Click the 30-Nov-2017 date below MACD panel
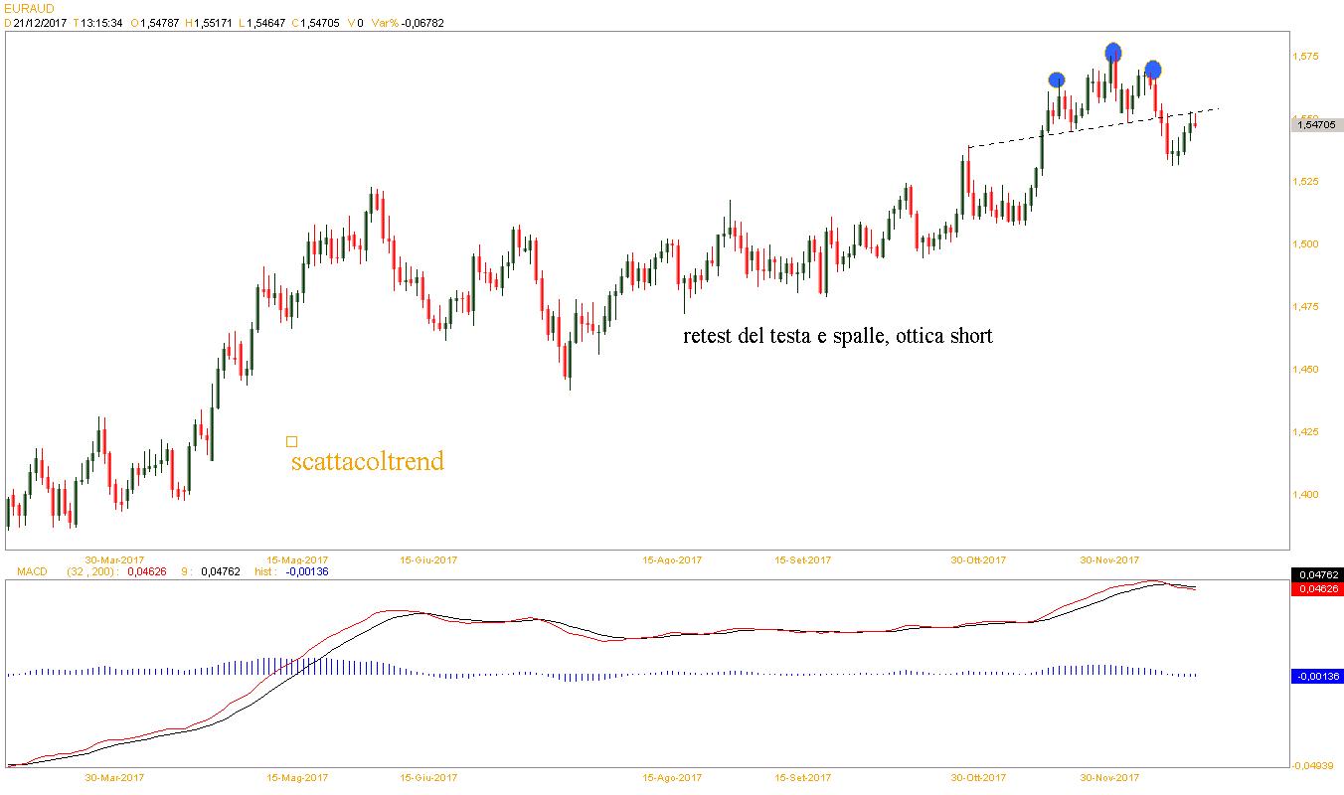This screenshot has height=795, width=1344. pyautogui.click(x=1110, y=777)
